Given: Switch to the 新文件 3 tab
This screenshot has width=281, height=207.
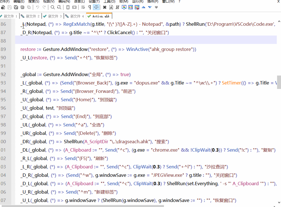Looking at the screenshot, I should pos(53,16).
